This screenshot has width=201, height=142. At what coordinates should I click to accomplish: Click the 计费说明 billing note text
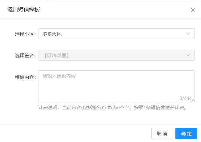[x=48, y=108]
